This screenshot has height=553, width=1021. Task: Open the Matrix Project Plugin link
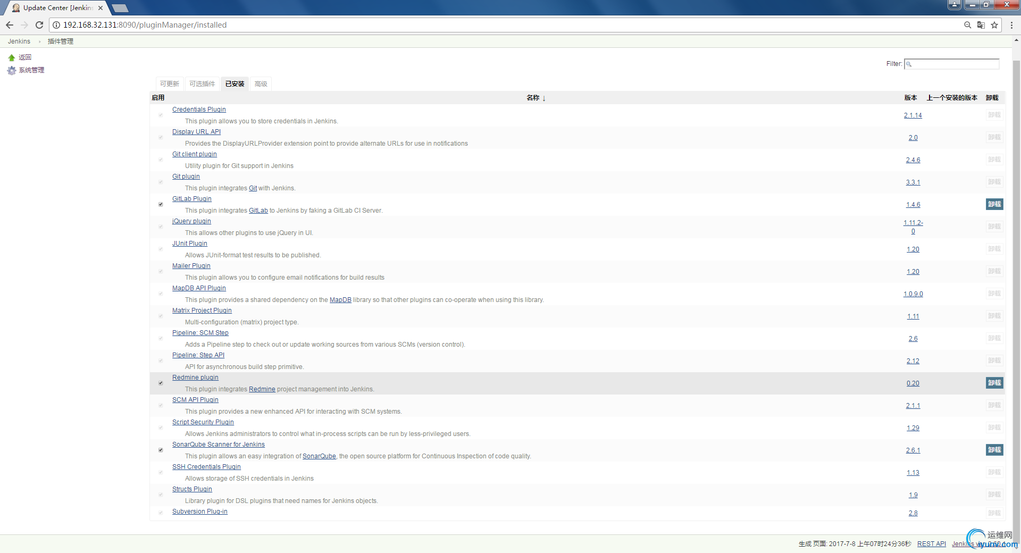[202, 311]
